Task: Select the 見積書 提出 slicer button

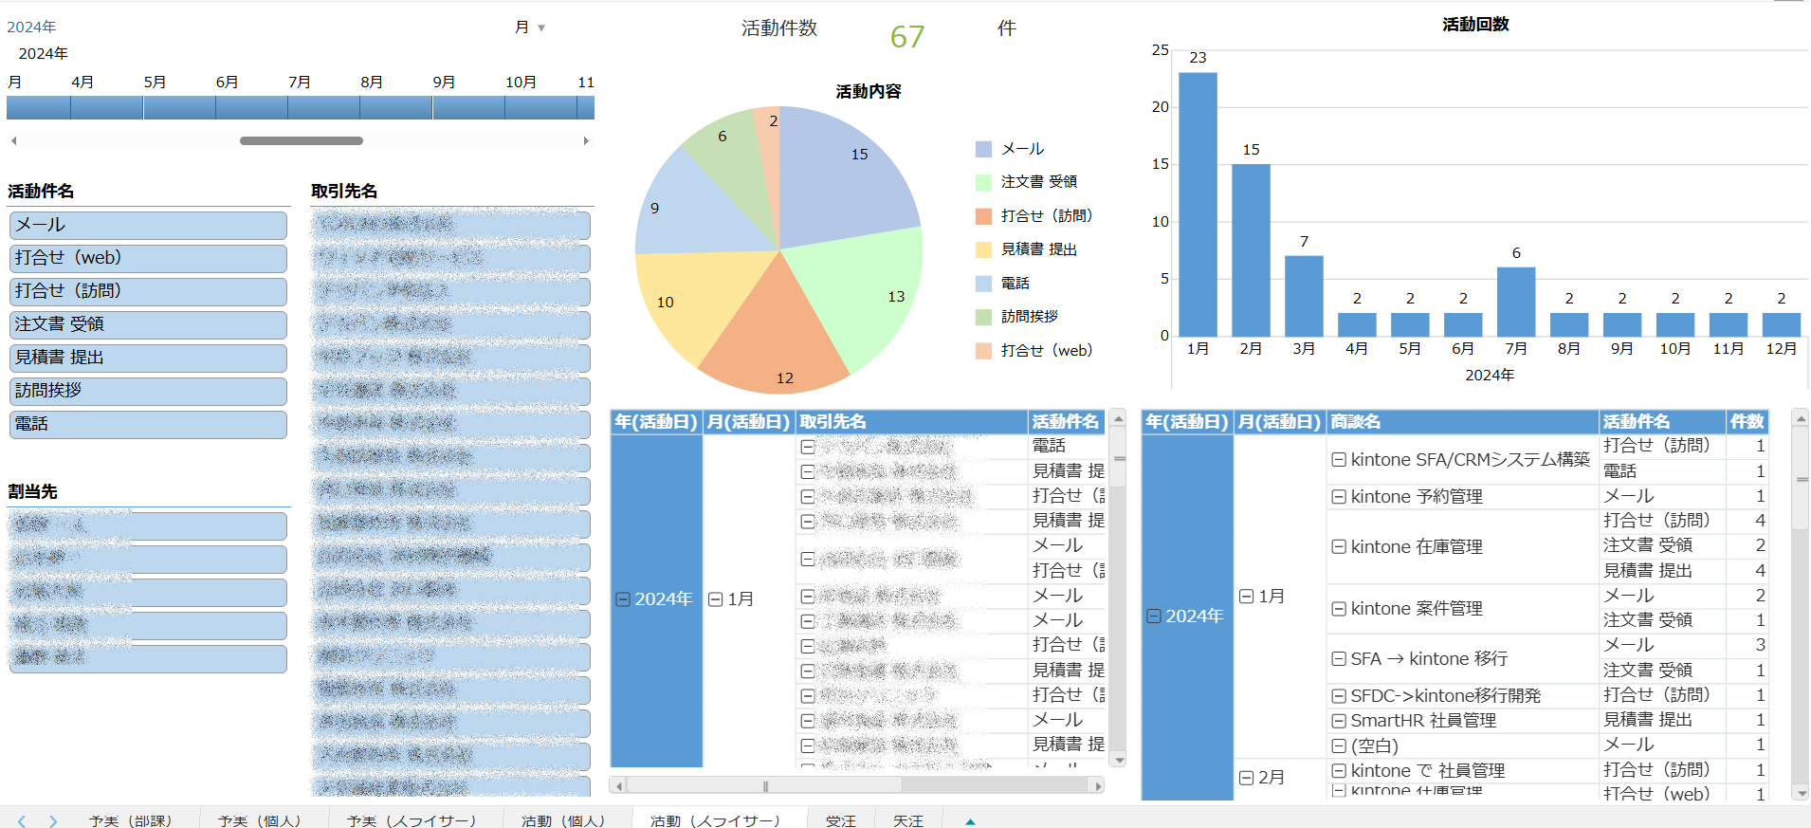Action: point(148,358)
